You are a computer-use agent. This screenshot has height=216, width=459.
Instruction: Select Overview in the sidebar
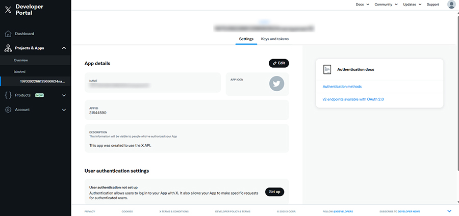point(21,60)
